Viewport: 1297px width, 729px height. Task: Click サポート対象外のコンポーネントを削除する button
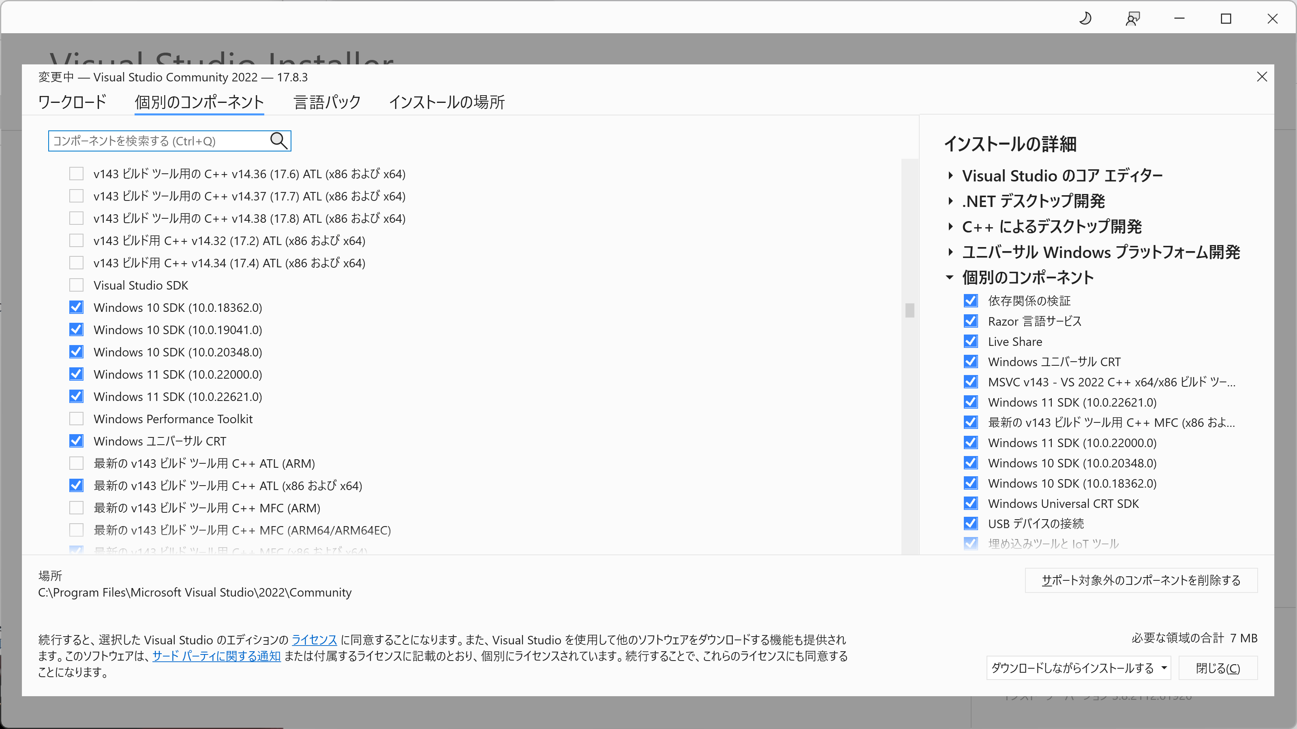pos(1141,580)
